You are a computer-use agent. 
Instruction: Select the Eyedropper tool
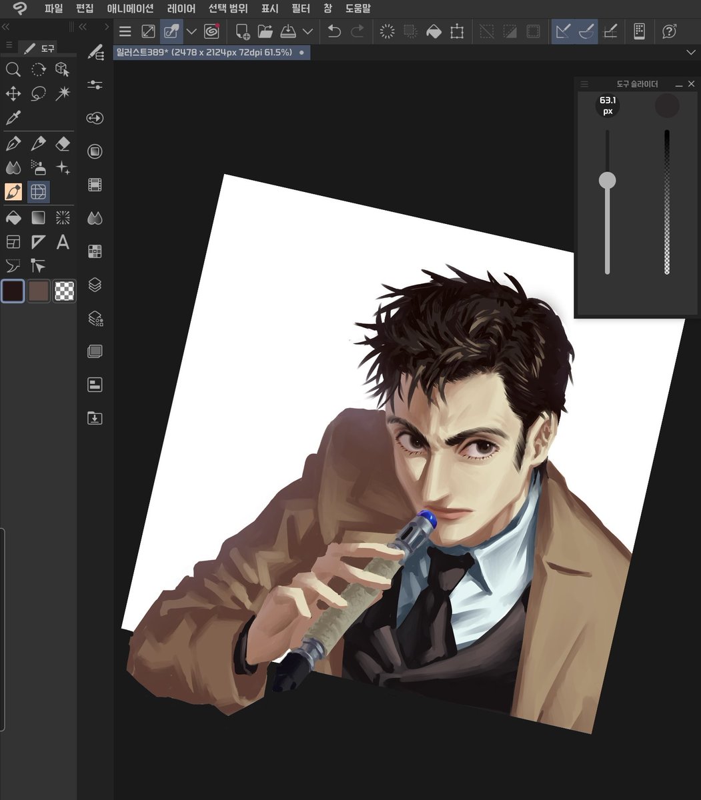13,118
